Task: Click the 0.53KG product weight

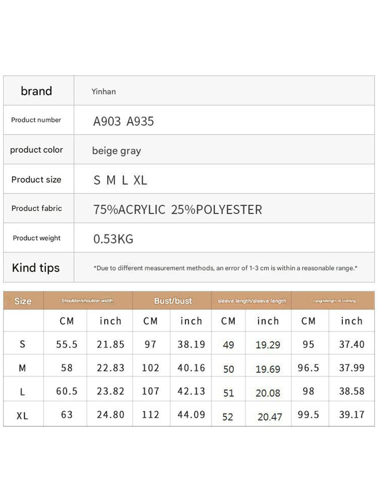Action: [113, 239]
